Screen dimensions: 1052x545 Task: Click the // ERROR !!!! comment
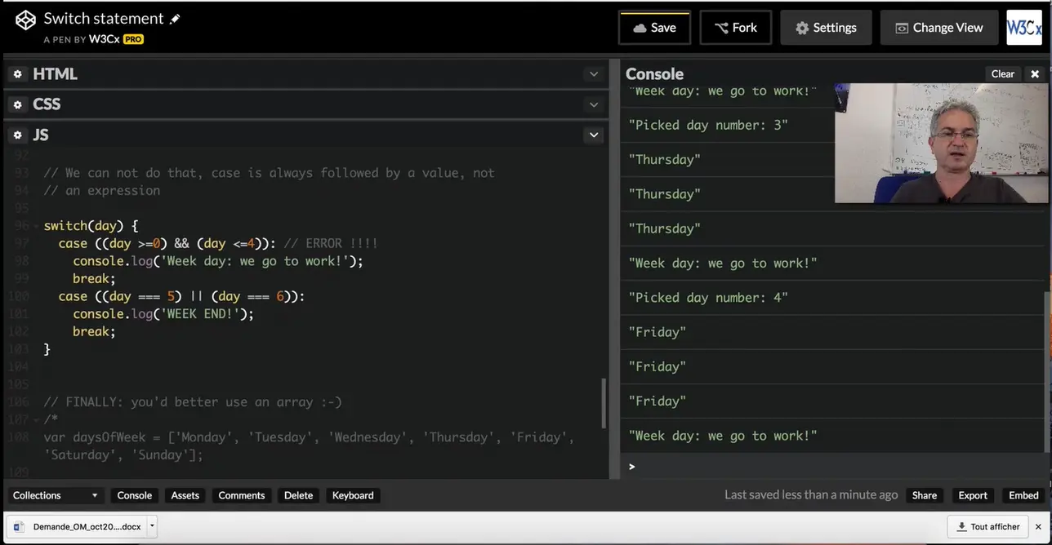pyautogui.click(x=330, y=243)
